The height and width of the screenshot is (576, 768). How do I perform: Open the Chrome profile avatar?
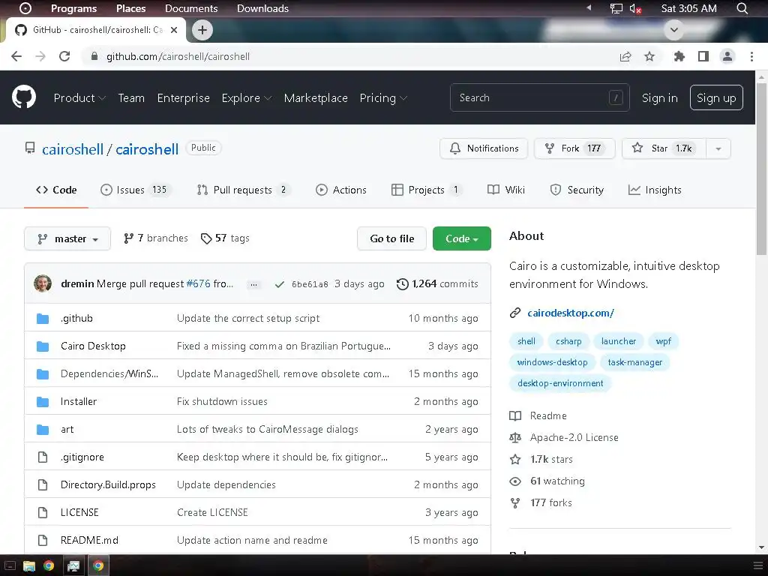click(727, 56)
